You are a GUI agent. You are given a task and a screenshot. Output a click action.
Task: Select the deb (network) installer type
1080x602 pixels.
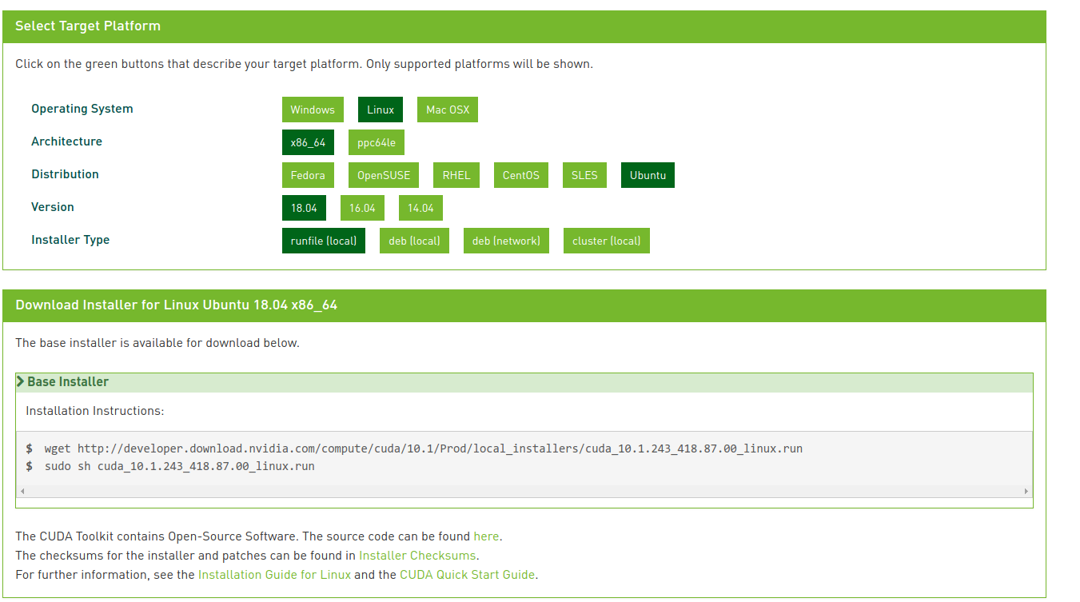[x=506, y=241]
